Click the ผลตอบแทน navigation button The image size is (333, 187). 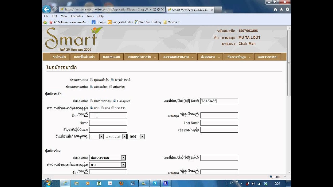click(x=111, y=57)
